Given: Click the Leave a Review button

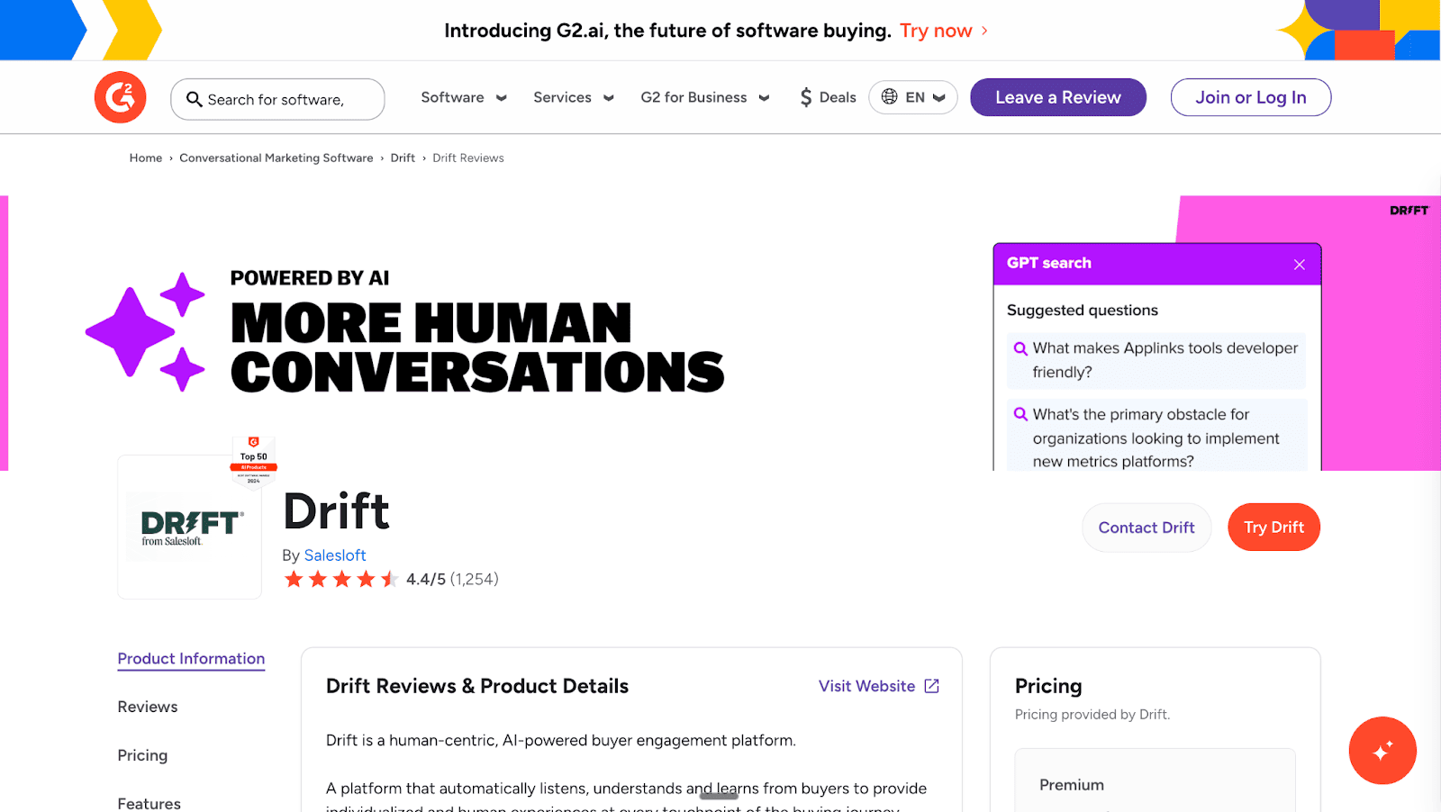Looking at the screenshot, I should coord(1057,96).
